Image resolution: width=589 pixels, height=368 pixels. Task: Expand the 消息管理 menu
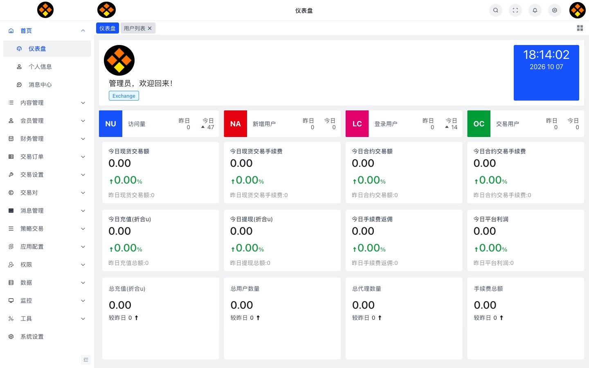click(x=47, y=211)
